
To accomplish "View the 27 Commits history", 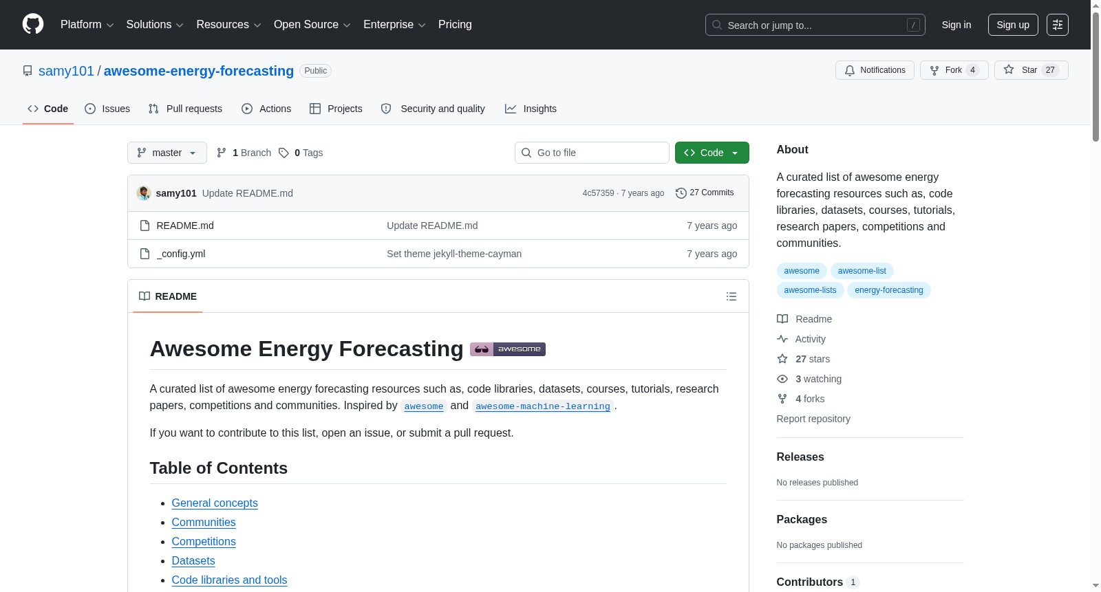I will 705,193.
